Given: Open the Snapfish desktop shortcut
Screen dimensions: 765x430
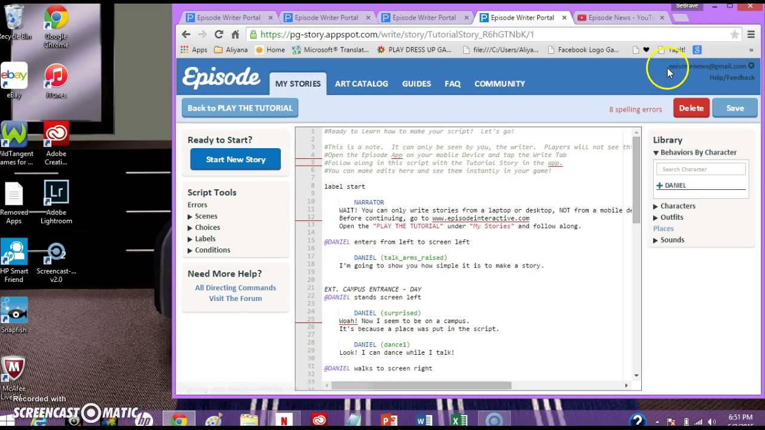Looking at the screenshot, I should 14,315.
